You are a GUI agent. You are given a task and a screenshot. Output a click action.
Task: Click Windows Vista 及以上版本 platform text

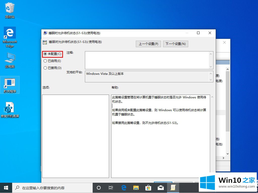click(105, 74)
